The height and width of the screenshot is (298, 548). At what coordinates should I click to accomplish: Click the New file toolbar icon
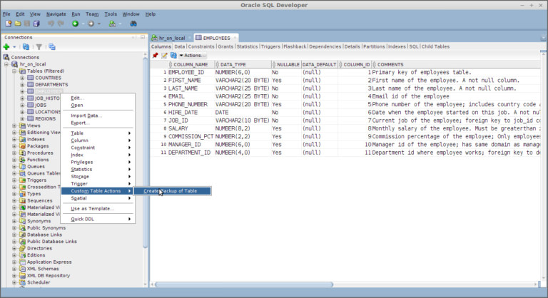coord(8,24)
